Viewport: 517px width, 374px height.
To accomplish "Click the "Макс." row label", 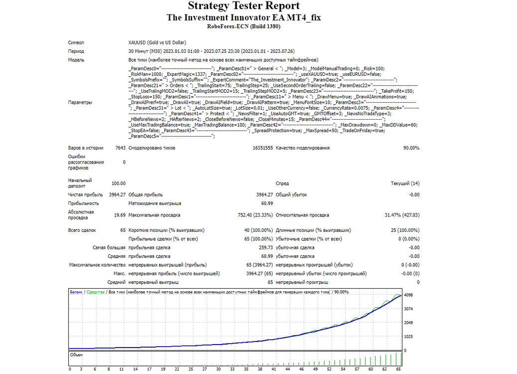I will coord(120,273).
